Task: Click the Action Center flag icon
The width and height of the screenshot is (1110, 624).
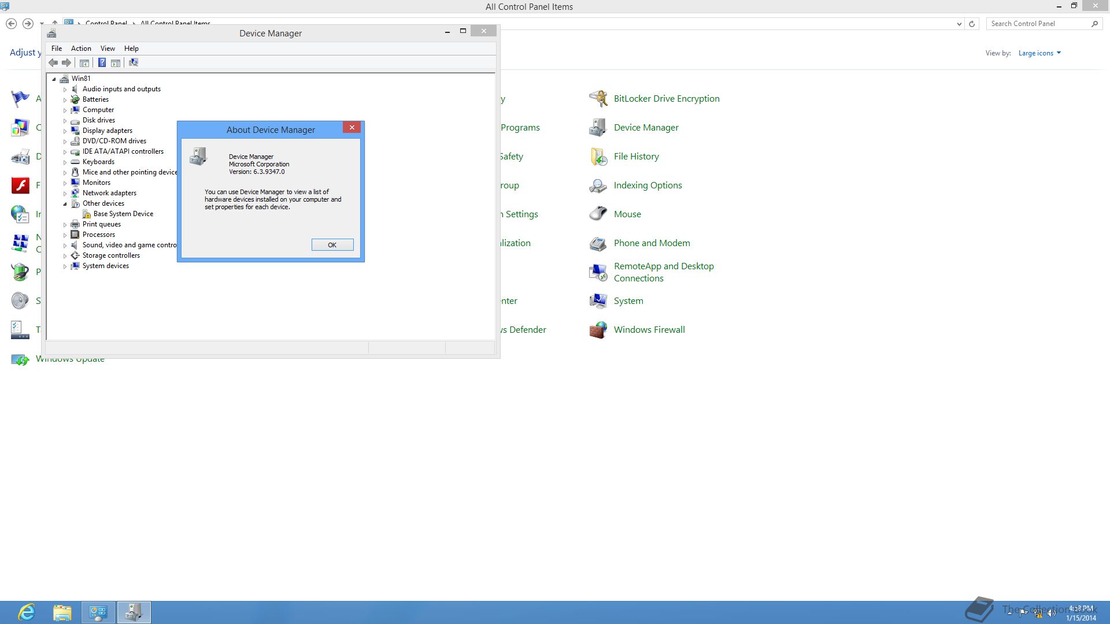Action: pyautogui.click(x=20, y=99)
